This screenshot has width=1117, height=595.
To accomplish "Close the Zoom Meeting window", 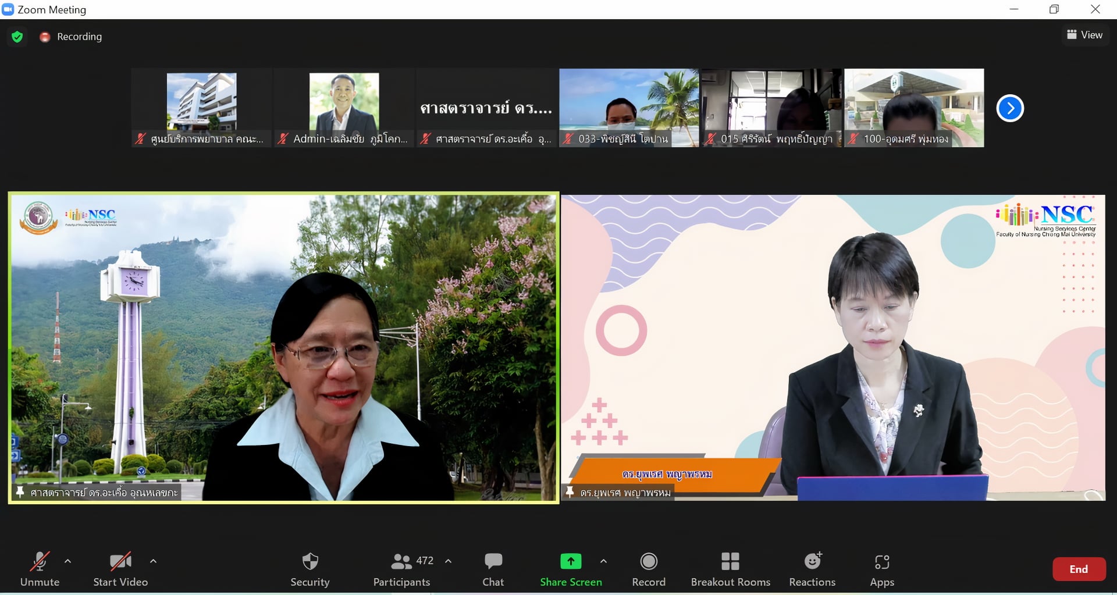I will click(x=1095, y=9).
